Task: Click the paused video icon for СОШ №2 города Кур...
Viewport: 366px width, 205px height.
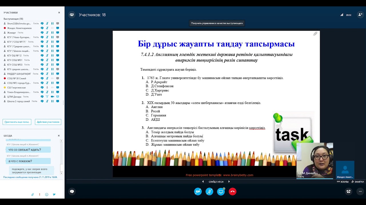Action: click(52, 83)
